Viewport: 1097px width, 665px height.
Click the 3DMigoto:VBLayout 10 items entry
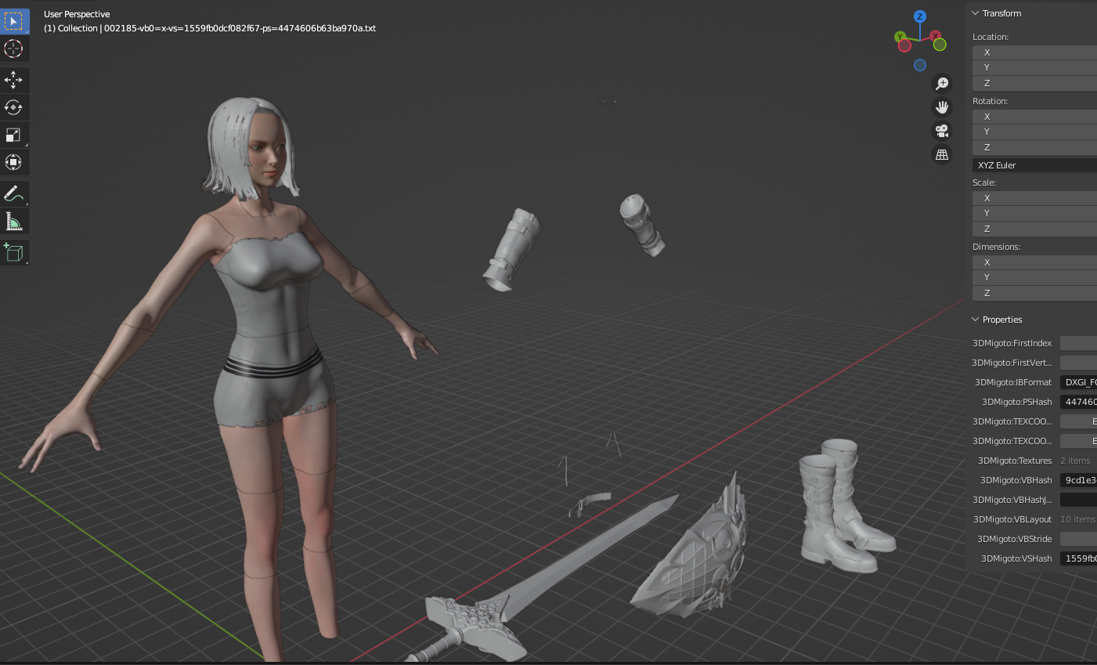pyautogui.click(x=1078, y=519)
